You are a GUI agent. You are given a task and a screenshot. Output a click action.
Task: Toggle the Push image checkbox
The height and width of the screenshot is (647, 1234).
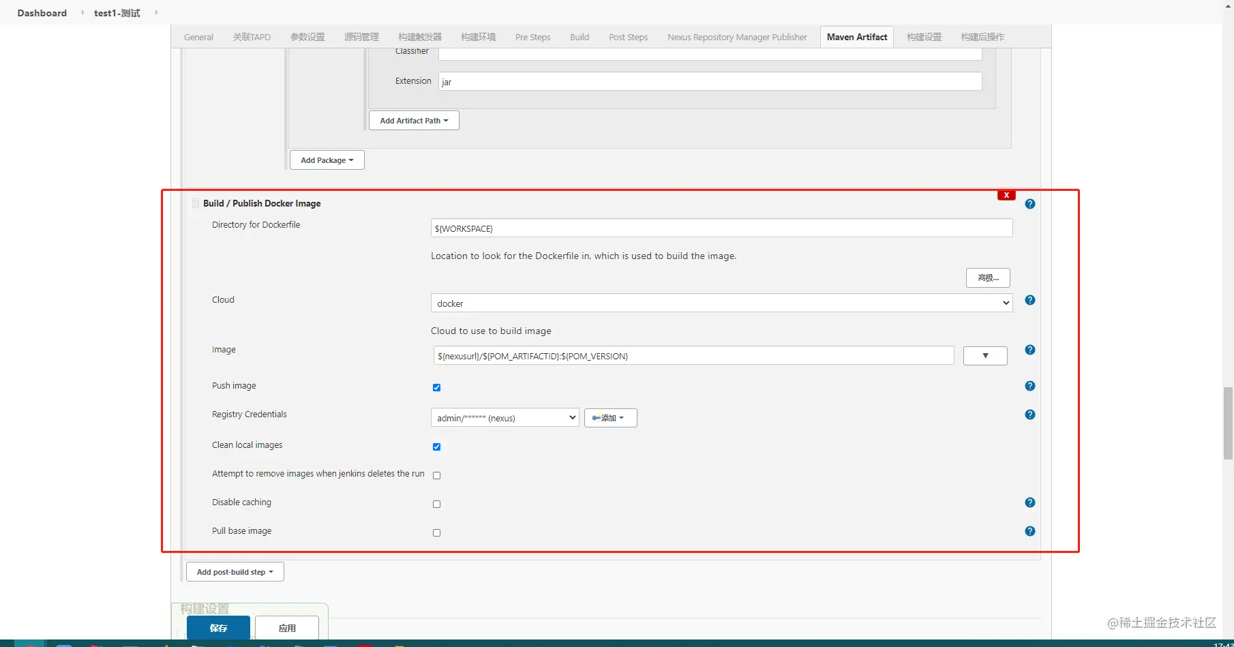[x=436, y=387]
